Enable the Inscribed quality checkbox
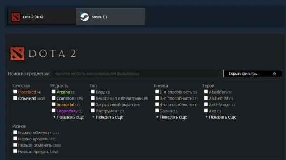The image size is (286, 160). point(15,92)
